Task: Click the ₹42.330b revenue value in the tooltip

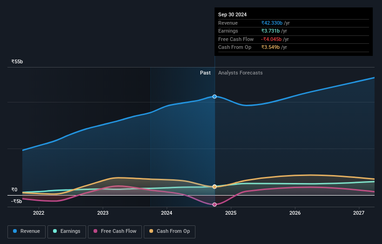Action: point(272,23)
